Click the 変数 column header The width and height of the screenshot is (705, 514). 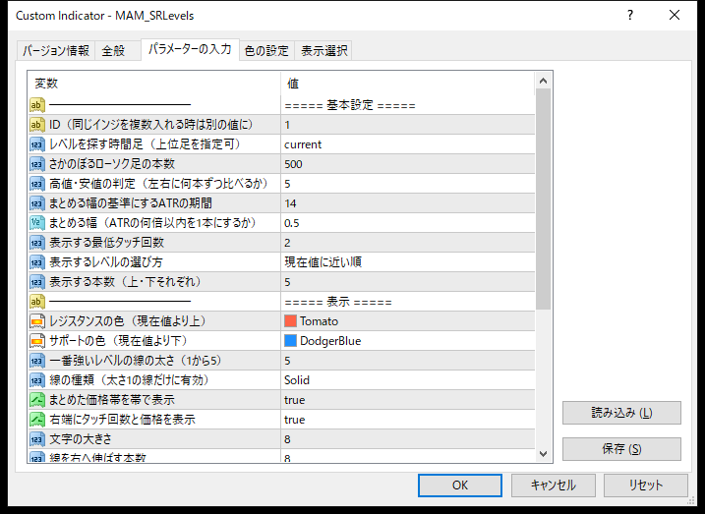point(154,84)
